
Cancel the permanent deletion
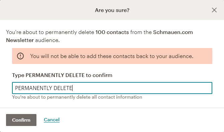51,120
